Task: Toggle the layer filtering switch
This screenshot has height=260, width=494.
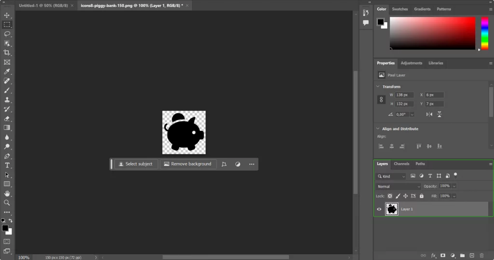Action: [x=455, y=175]
